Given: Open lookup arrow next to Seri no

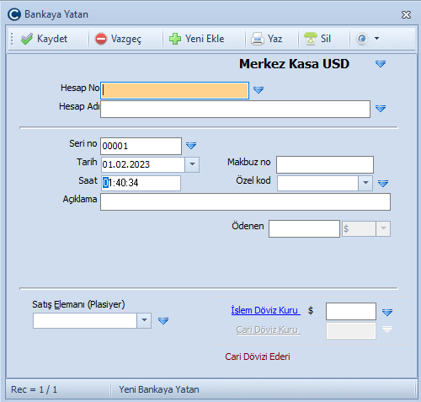Looking at the screenshot, I should (x=191, y=146).
